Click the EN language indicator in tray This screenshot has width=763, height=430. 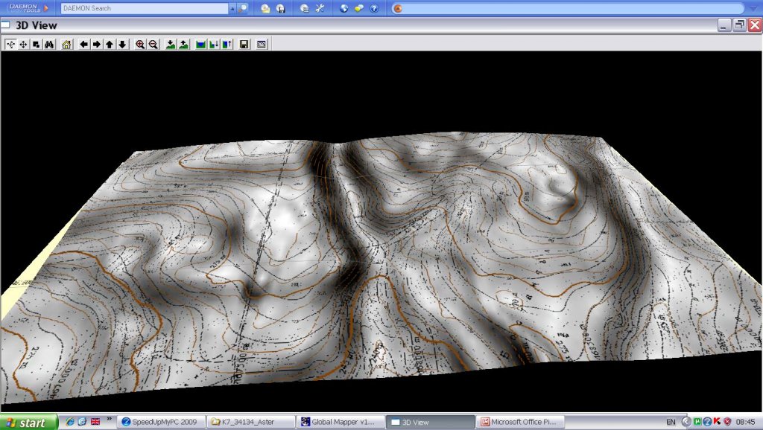pyautogui.click(x=671, y=422)
